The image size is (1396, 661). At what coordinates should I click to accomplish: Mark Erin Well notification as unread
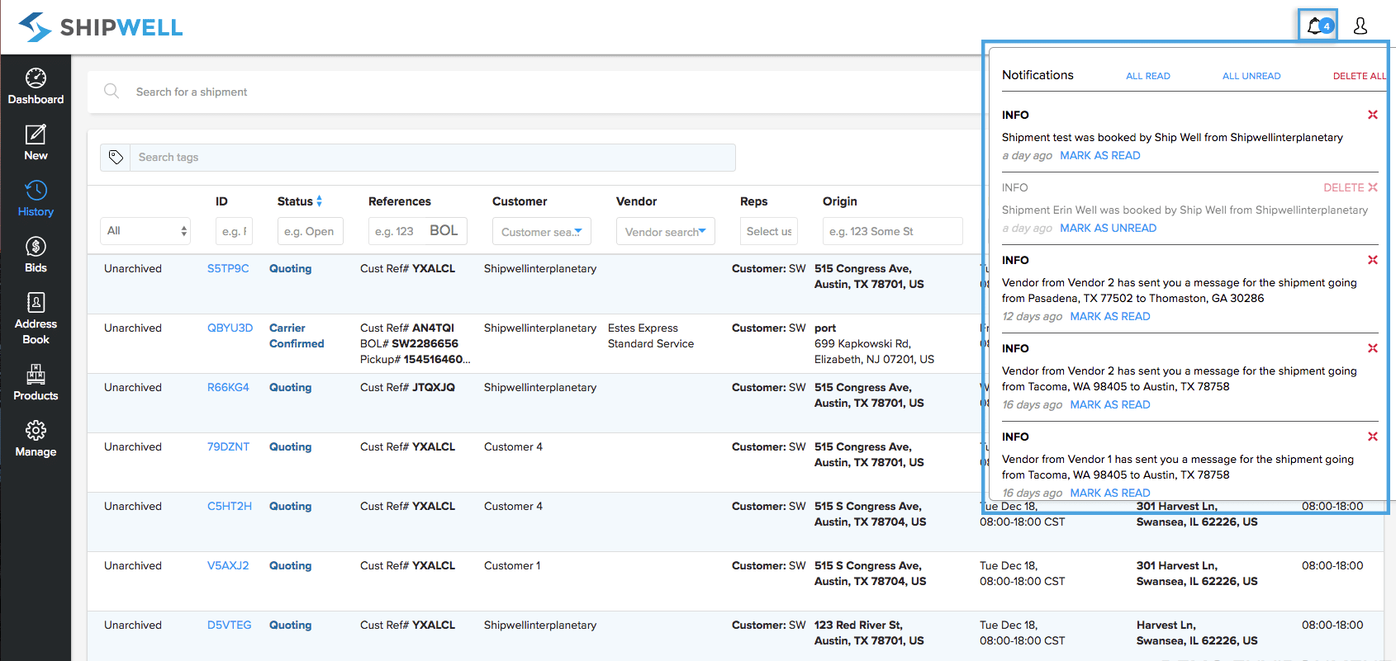[x=1108, y=228]
